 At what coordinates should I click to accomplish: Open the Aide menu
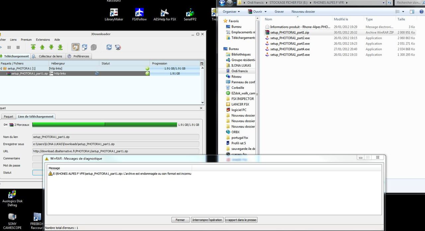tap(57, 39)
